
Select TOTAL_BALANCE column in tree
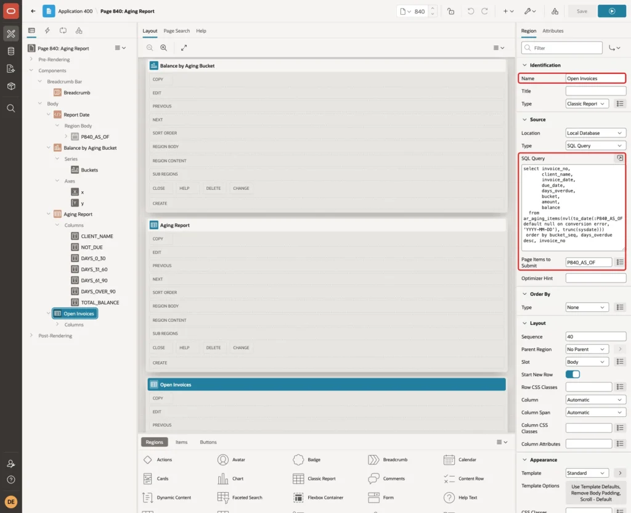point(100,302)
